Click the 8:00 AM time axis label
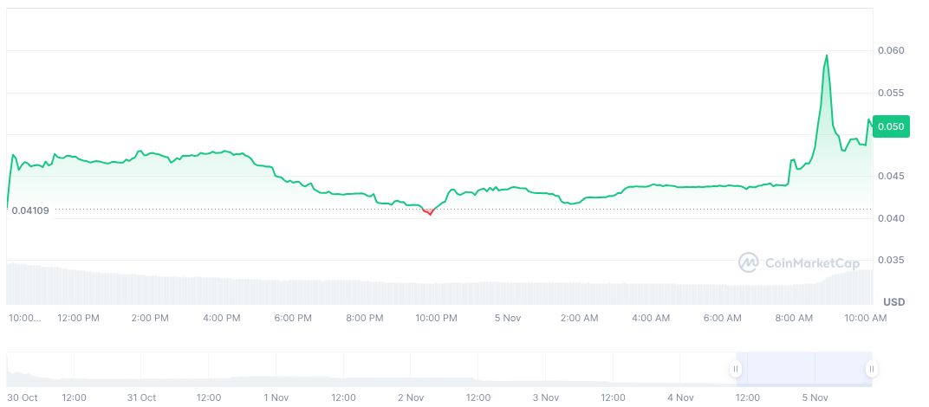The width and height of the screenshot is (929, 407). pyautogui.click(x=794, y=318)
